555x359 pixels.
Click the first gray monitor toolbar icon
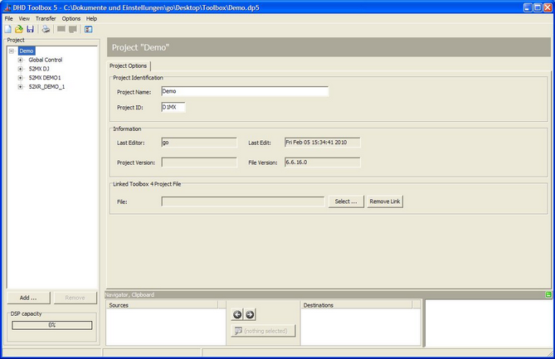point(61,29)
